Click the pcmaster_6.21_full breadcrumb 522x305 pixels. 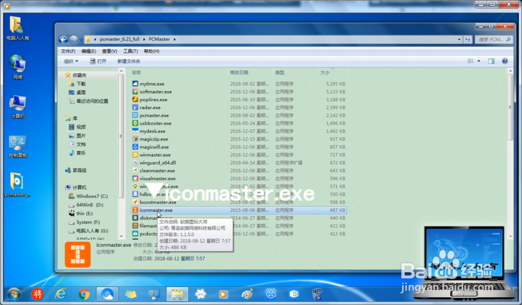pyautogui.click(x=120, y=39)
